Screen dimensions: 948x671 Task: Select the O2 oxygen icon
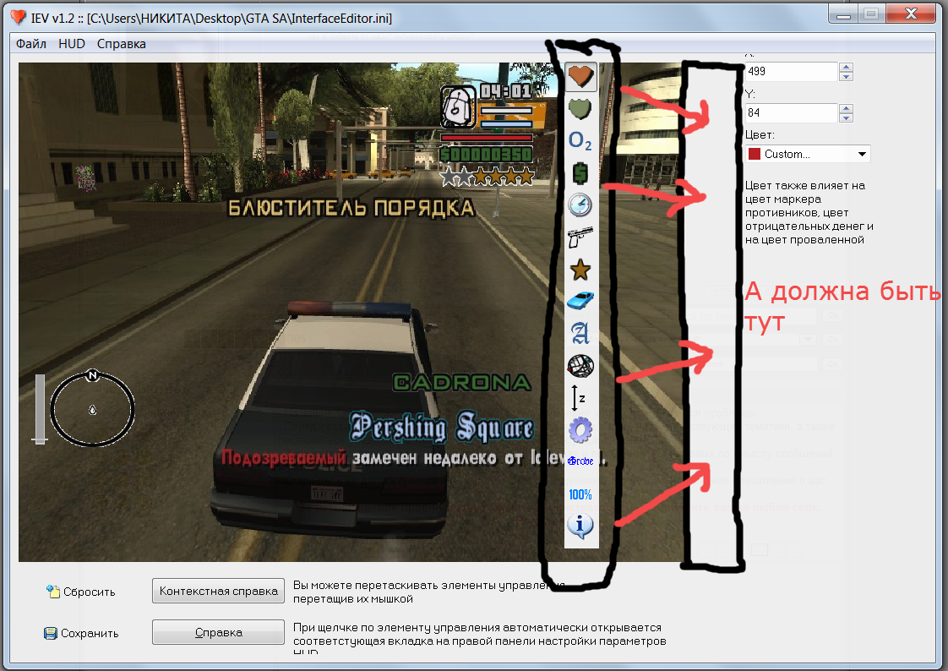580,141
